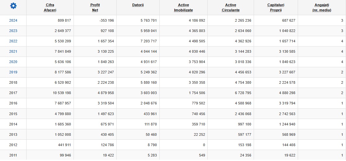Click the 809 817 turnover value
This screenshot has width=346, height=161.
65,20
